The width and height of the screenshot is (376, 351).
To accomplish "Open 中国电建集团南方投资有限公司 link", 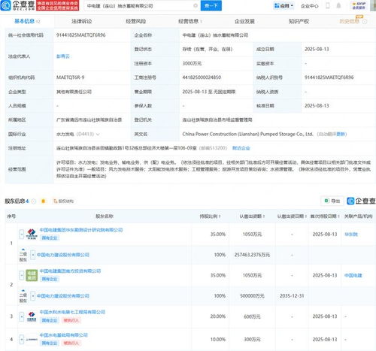I will click(70, 271).
